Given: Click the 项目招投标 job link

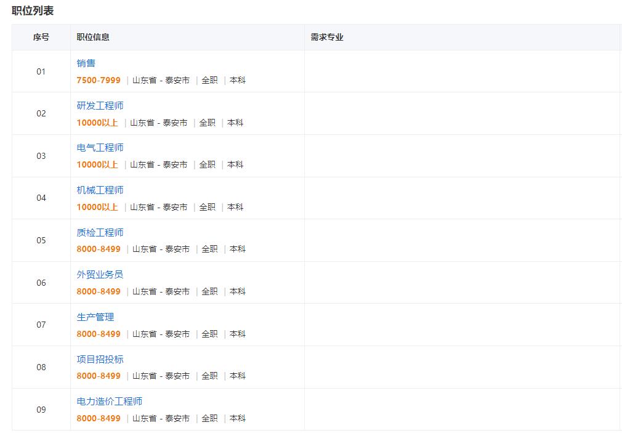Looking at the screenshot, I should point(100,360).
